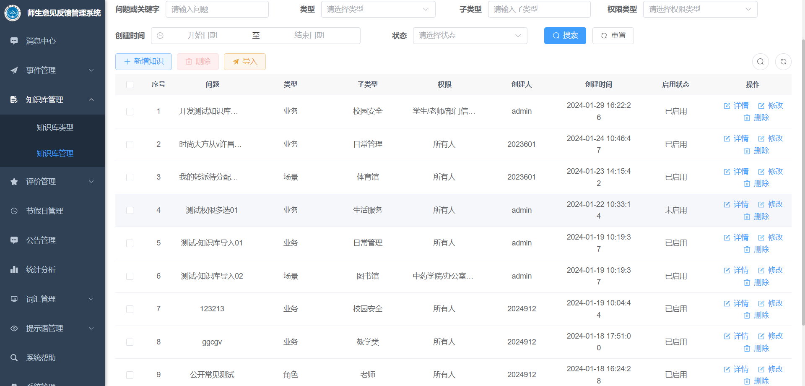
Task: Click the 提示语管理 eye icon
Action: [14, 328]
